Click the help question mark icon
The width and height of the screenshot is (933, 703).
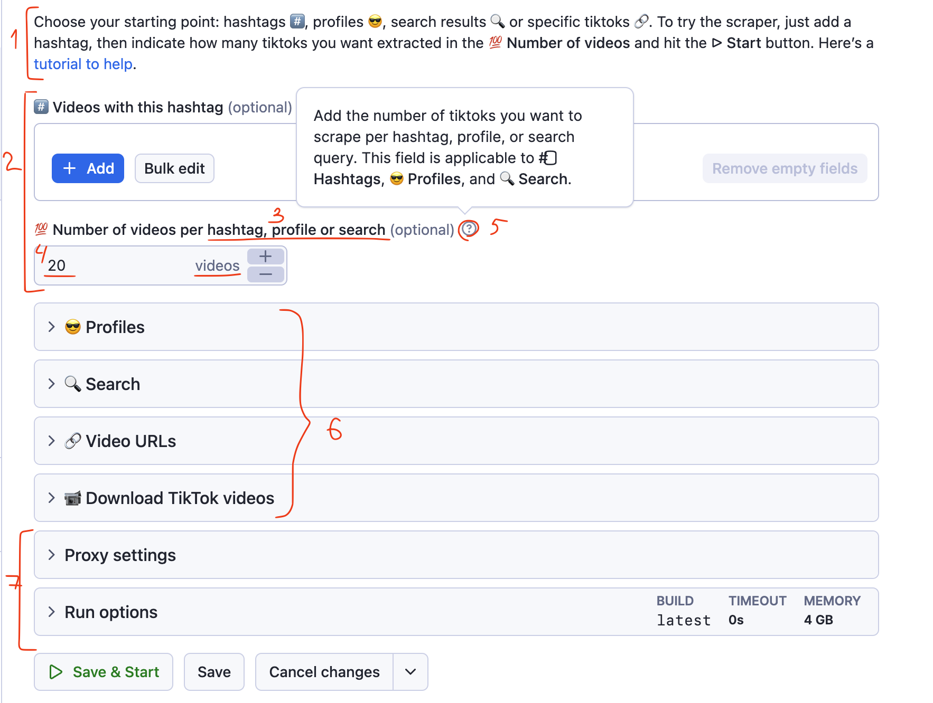[469, 229]
